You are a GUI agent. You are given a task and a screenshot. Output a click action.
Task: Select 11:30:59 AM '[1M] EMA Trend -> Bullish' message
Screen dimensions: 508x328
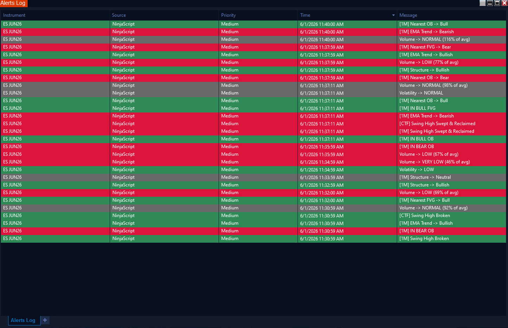pos(426,223)
